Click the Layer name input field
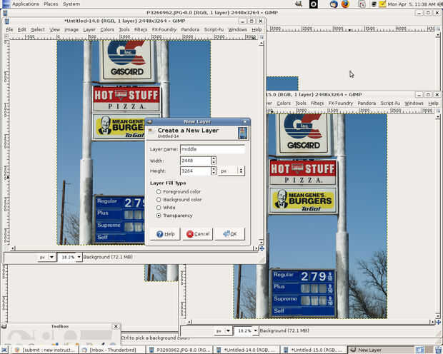 [x=212, y=149]
